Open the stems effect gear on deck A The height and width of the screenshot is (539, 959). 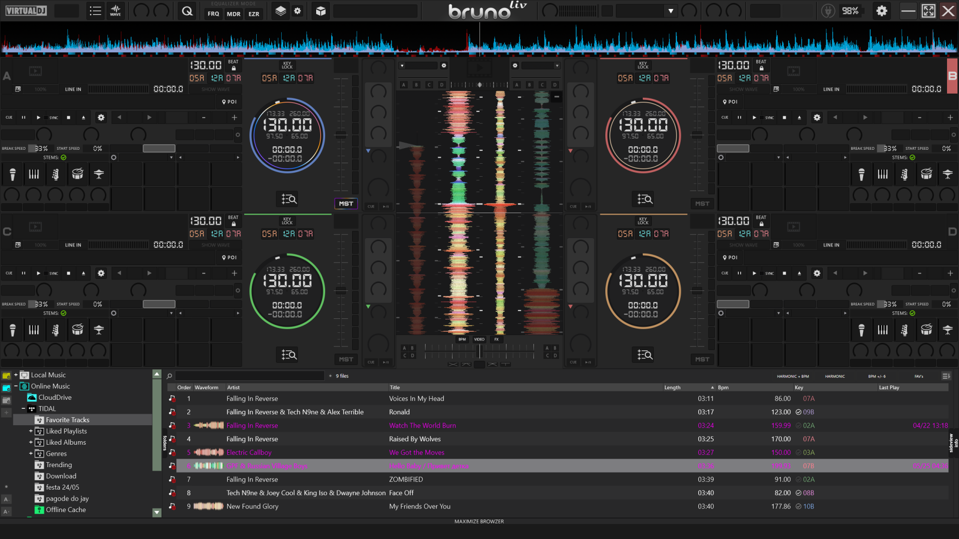coord(114,158)
